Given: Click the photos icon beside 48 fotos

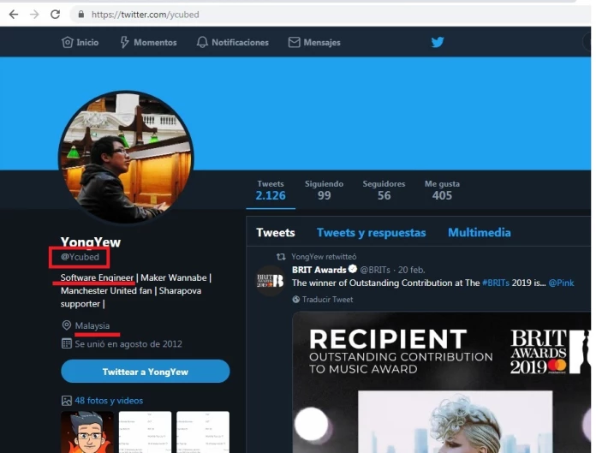Looking at the screenshot, I should [67, 401].
